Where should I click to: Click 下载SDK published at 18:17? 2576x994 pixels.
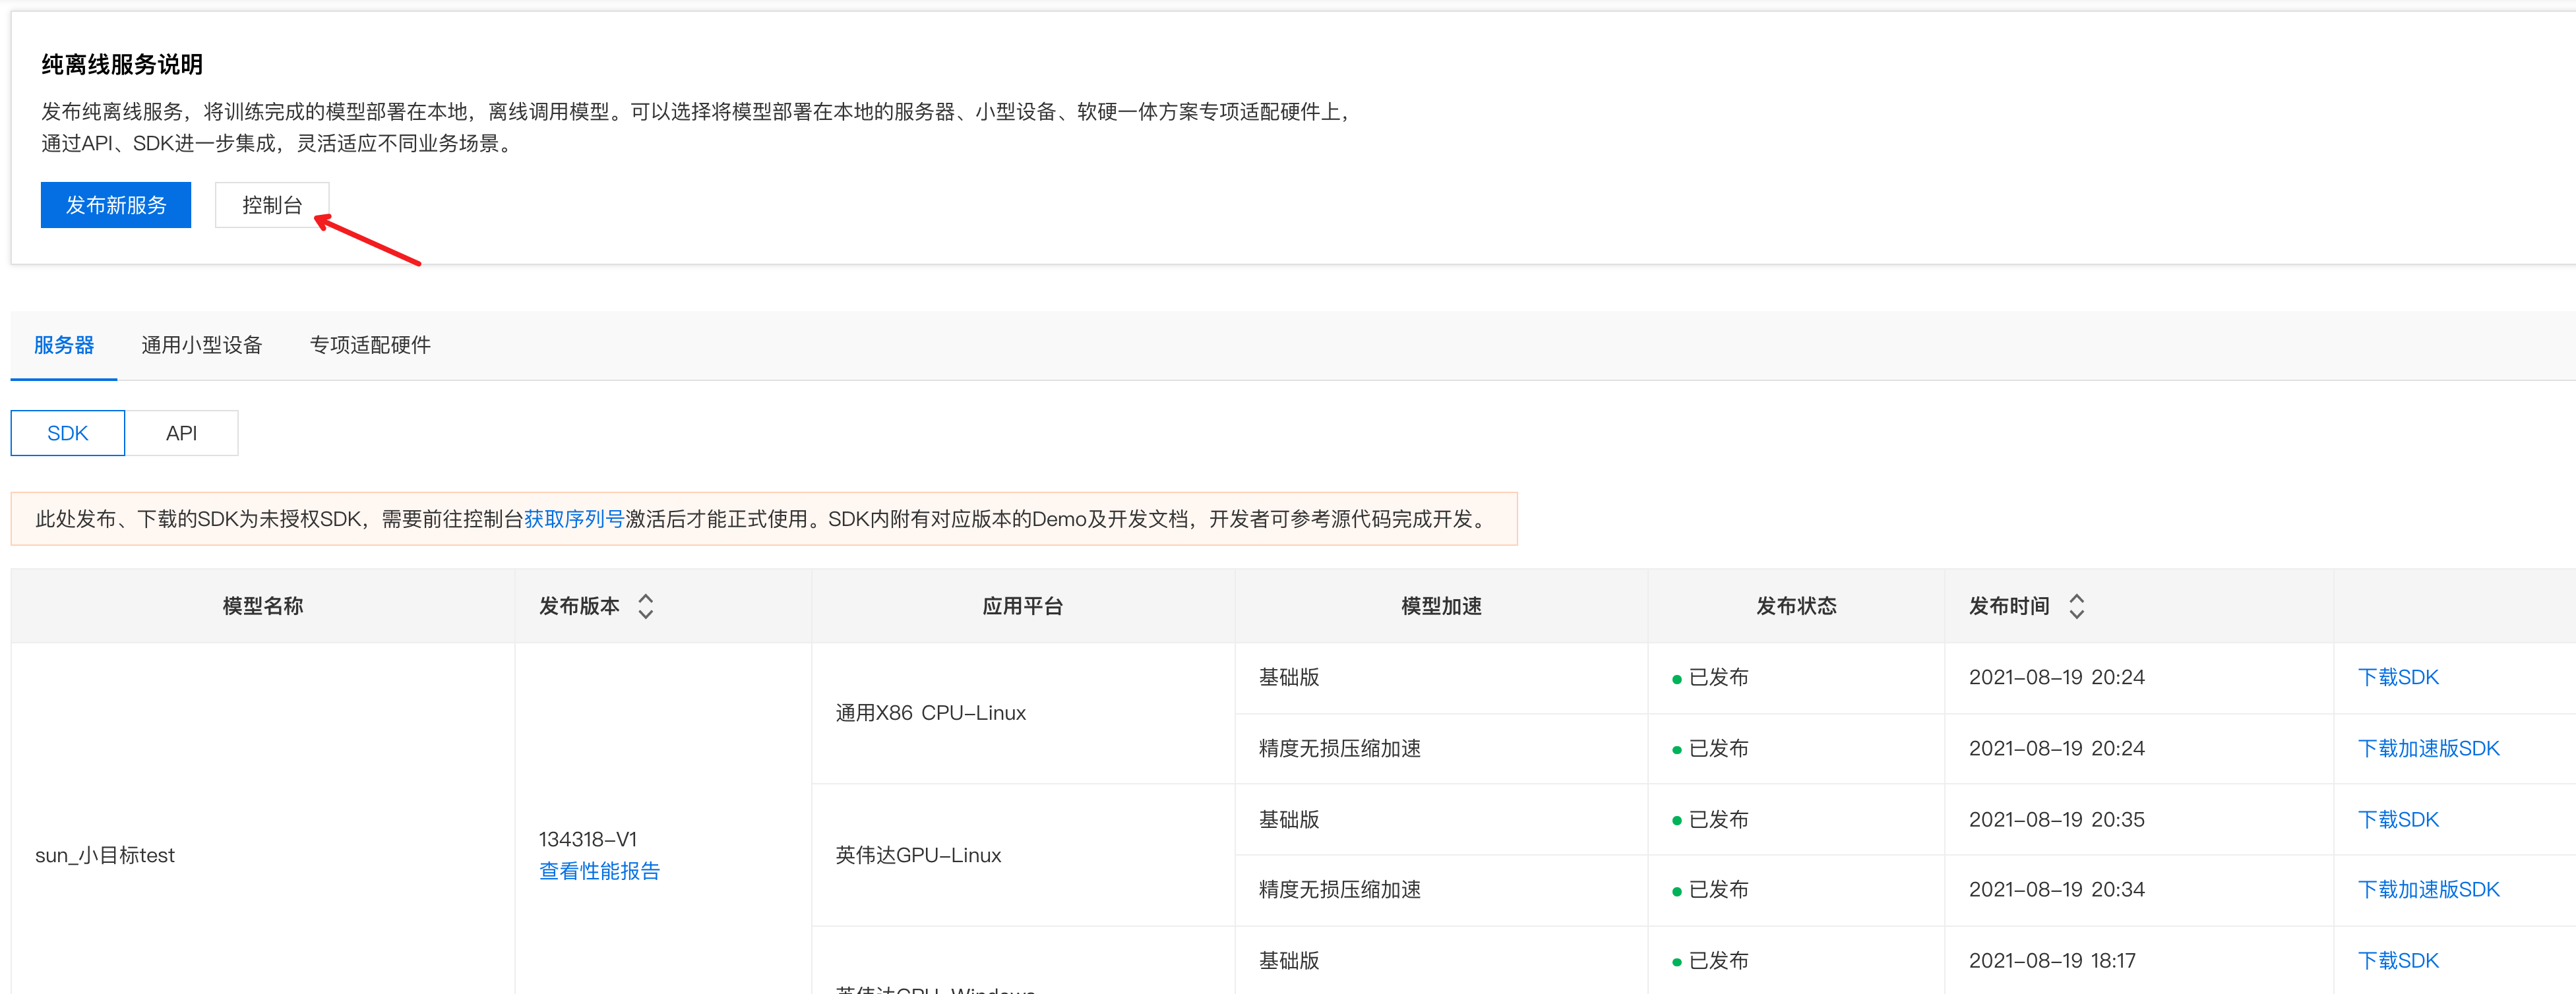2397,960
